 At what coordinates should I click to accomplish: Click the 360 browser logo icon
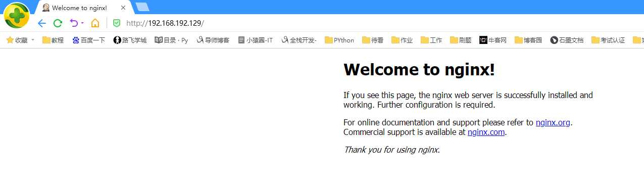pos(17,15)
